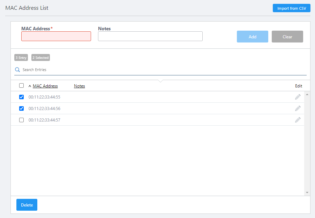Image resolution: width=315 pixels, height=218 pixels.
Task: Click into the Notes text field
Action: tap(150, 37)
